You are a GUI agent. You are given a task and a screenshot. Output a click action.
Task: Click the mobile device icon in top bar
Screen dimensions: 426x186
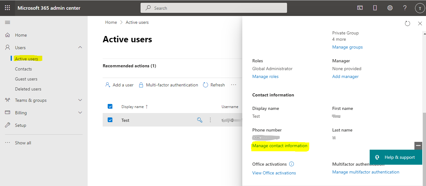(x=375, y=8)
